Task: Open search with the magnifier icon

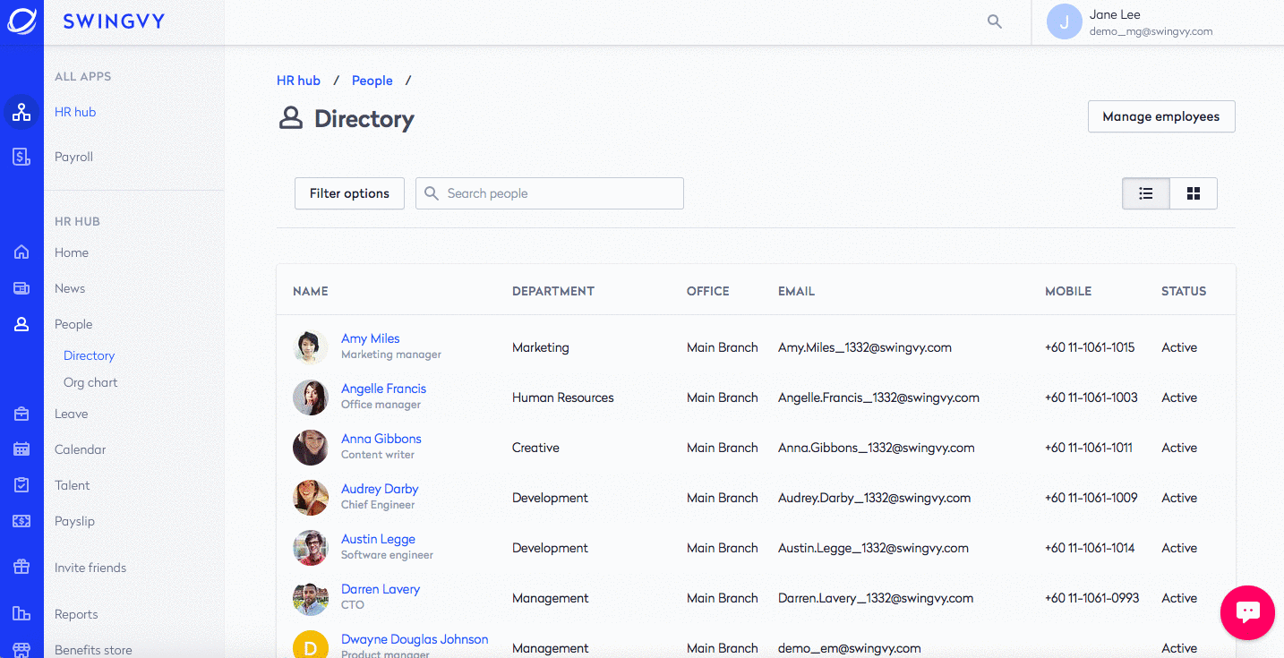Action: tap(994, 21)
